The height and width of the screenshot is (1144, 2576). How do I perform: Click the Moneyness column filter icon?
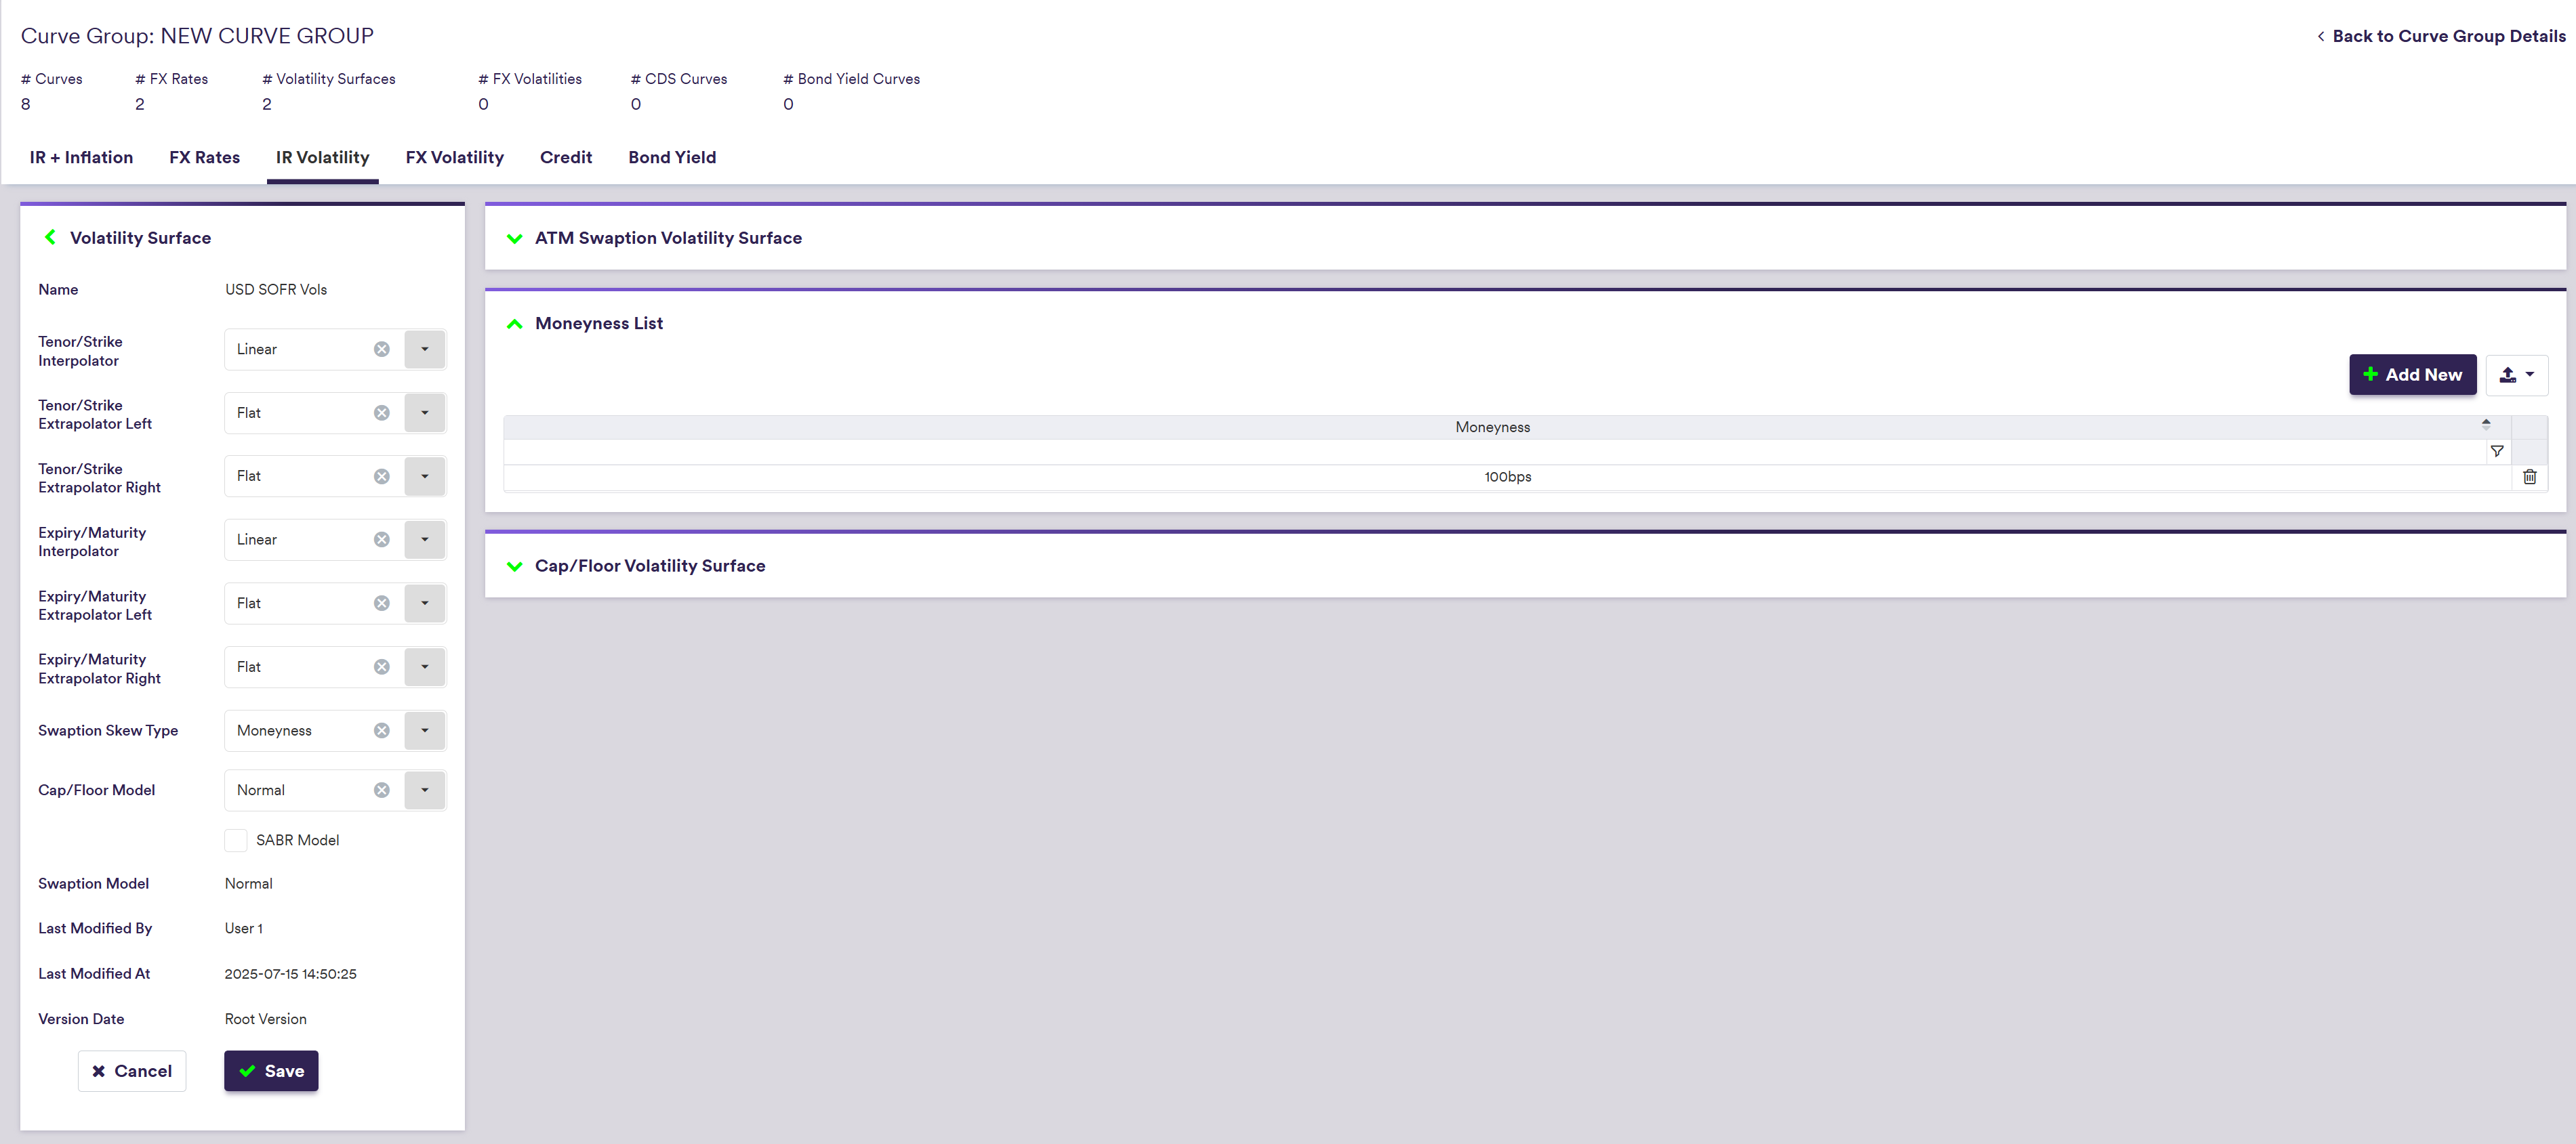(x=2496, y=452)
